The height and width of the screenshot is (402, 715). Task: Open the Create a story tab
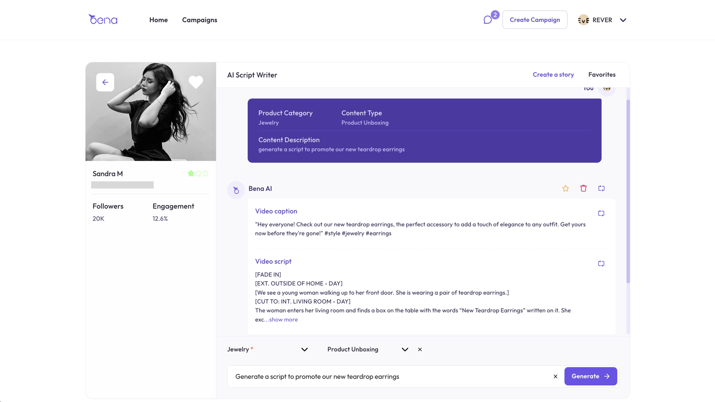(553, 75)
